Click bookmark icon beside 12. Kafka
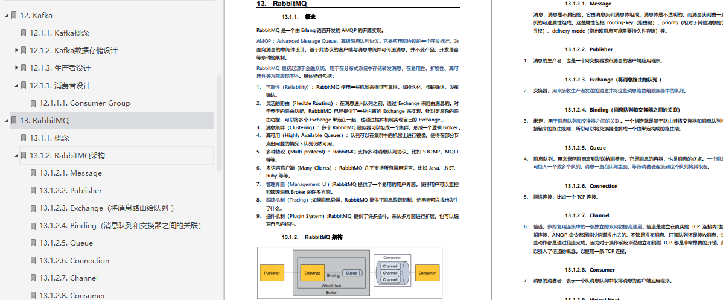The height and width of the screenshot is (300, 723). coord(14,15)
